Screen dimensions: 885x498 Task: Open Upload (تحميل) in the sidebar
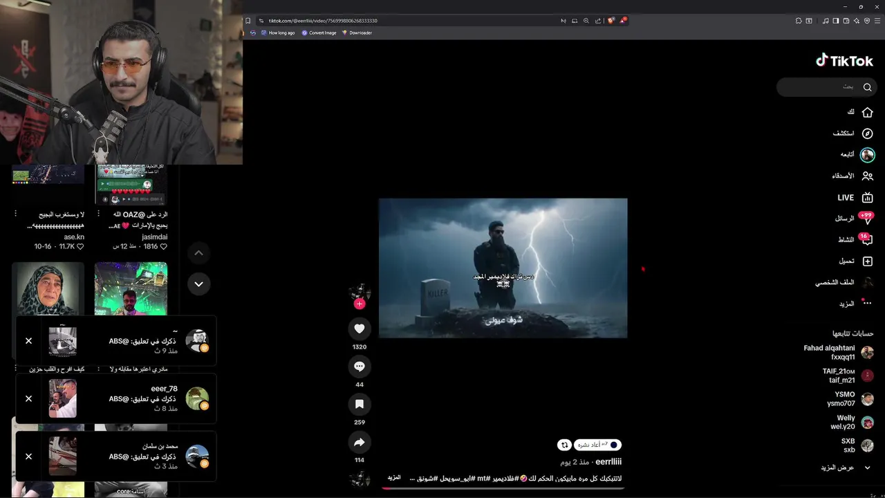(856, 261)
